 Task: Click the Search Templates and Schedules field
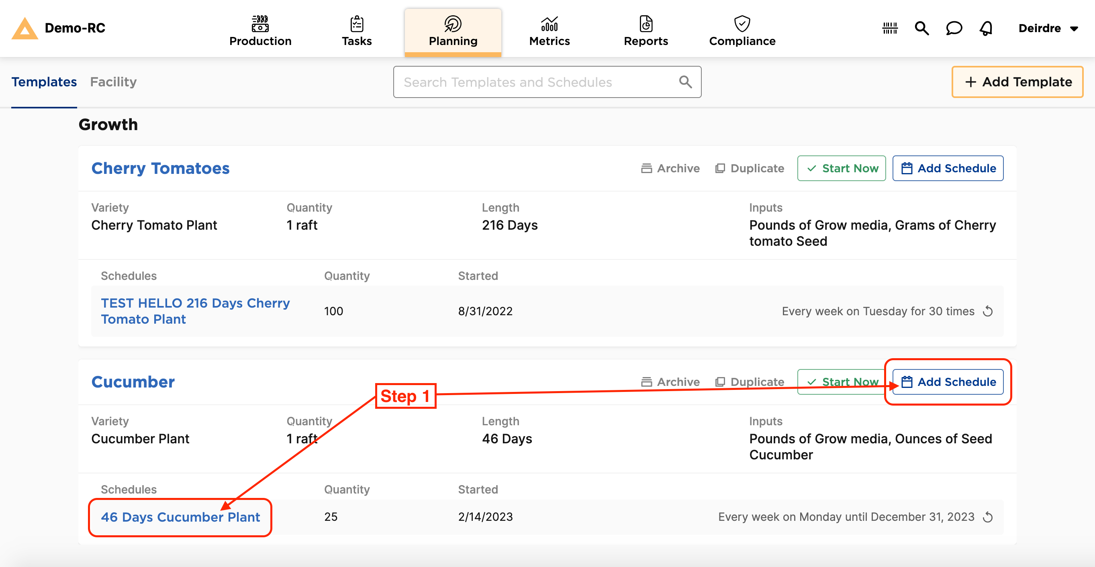point(547,81)
